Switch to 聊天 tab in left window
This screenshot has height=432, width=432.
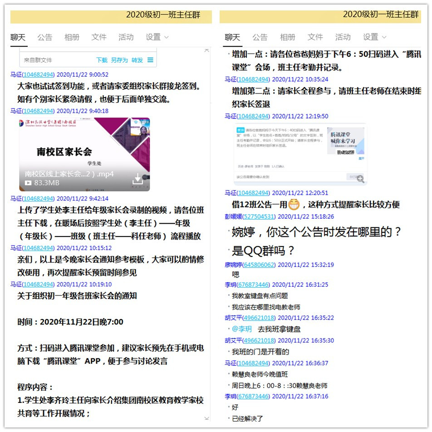pos(18,37)
